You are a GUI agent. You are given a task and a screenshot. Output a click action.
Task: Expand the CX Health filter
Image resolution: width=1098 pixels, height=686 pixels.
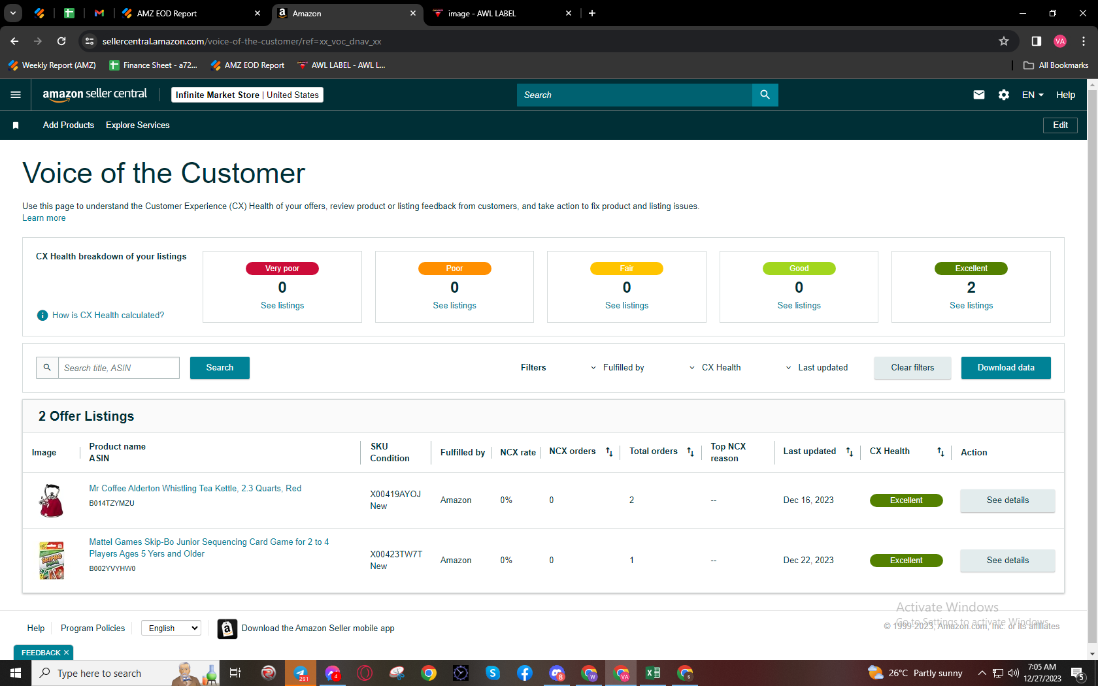click(x=715, y=368)
